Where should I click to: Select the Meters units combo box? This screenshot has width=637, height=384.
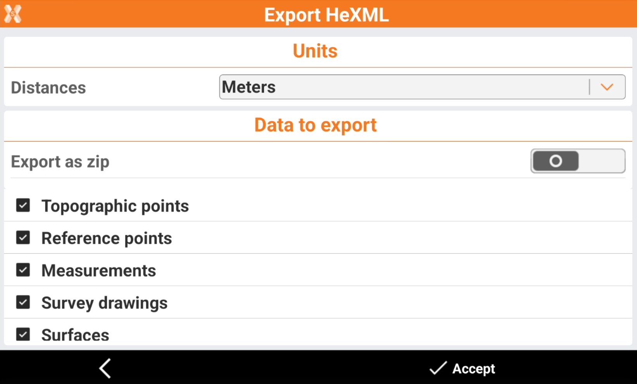coord(403,87)
